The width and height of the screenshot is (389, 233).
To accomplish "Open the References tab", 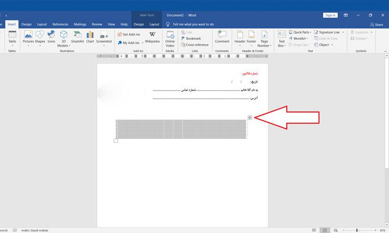I will 60,24.
